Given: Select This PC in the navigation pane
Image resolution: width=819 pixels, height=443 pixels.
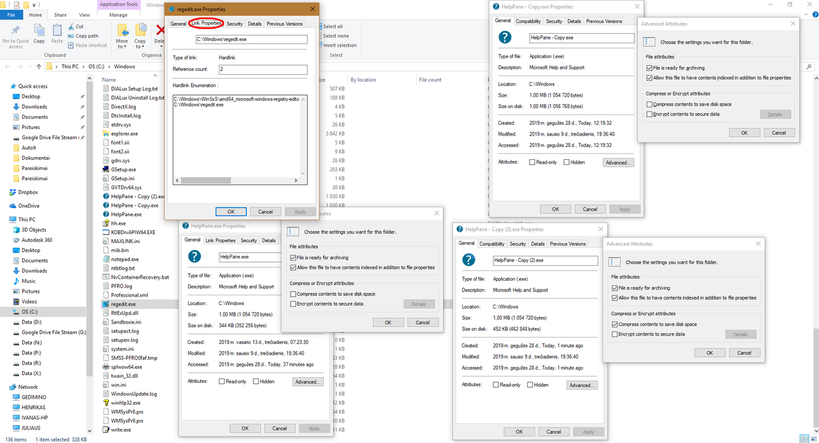Looking at the screenshot, I should [x=26, y=219].
